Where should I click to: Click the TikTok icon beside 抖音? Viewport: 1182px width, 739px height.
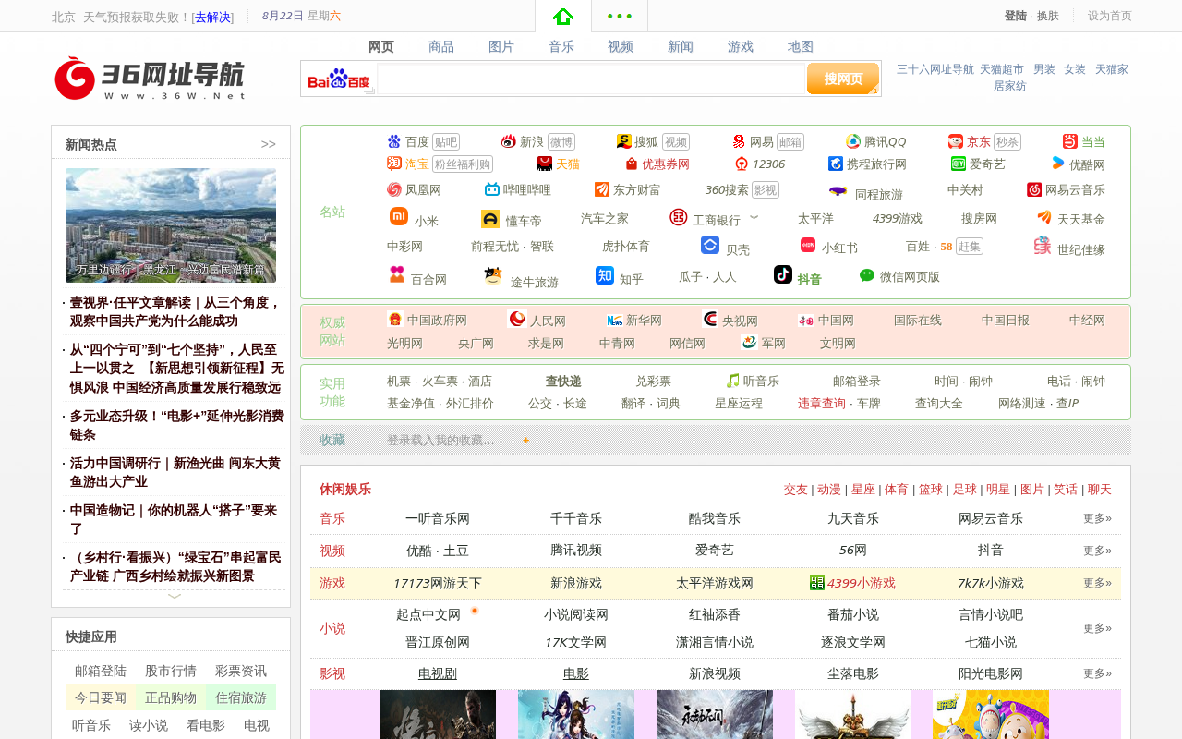(x=783, y=274)
